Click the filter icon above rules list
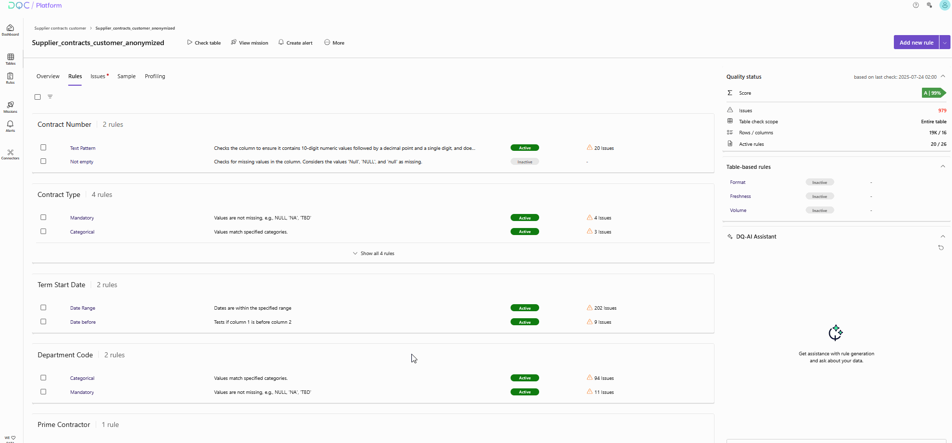Viewport: 952px width, 443px height. point(50,97)
